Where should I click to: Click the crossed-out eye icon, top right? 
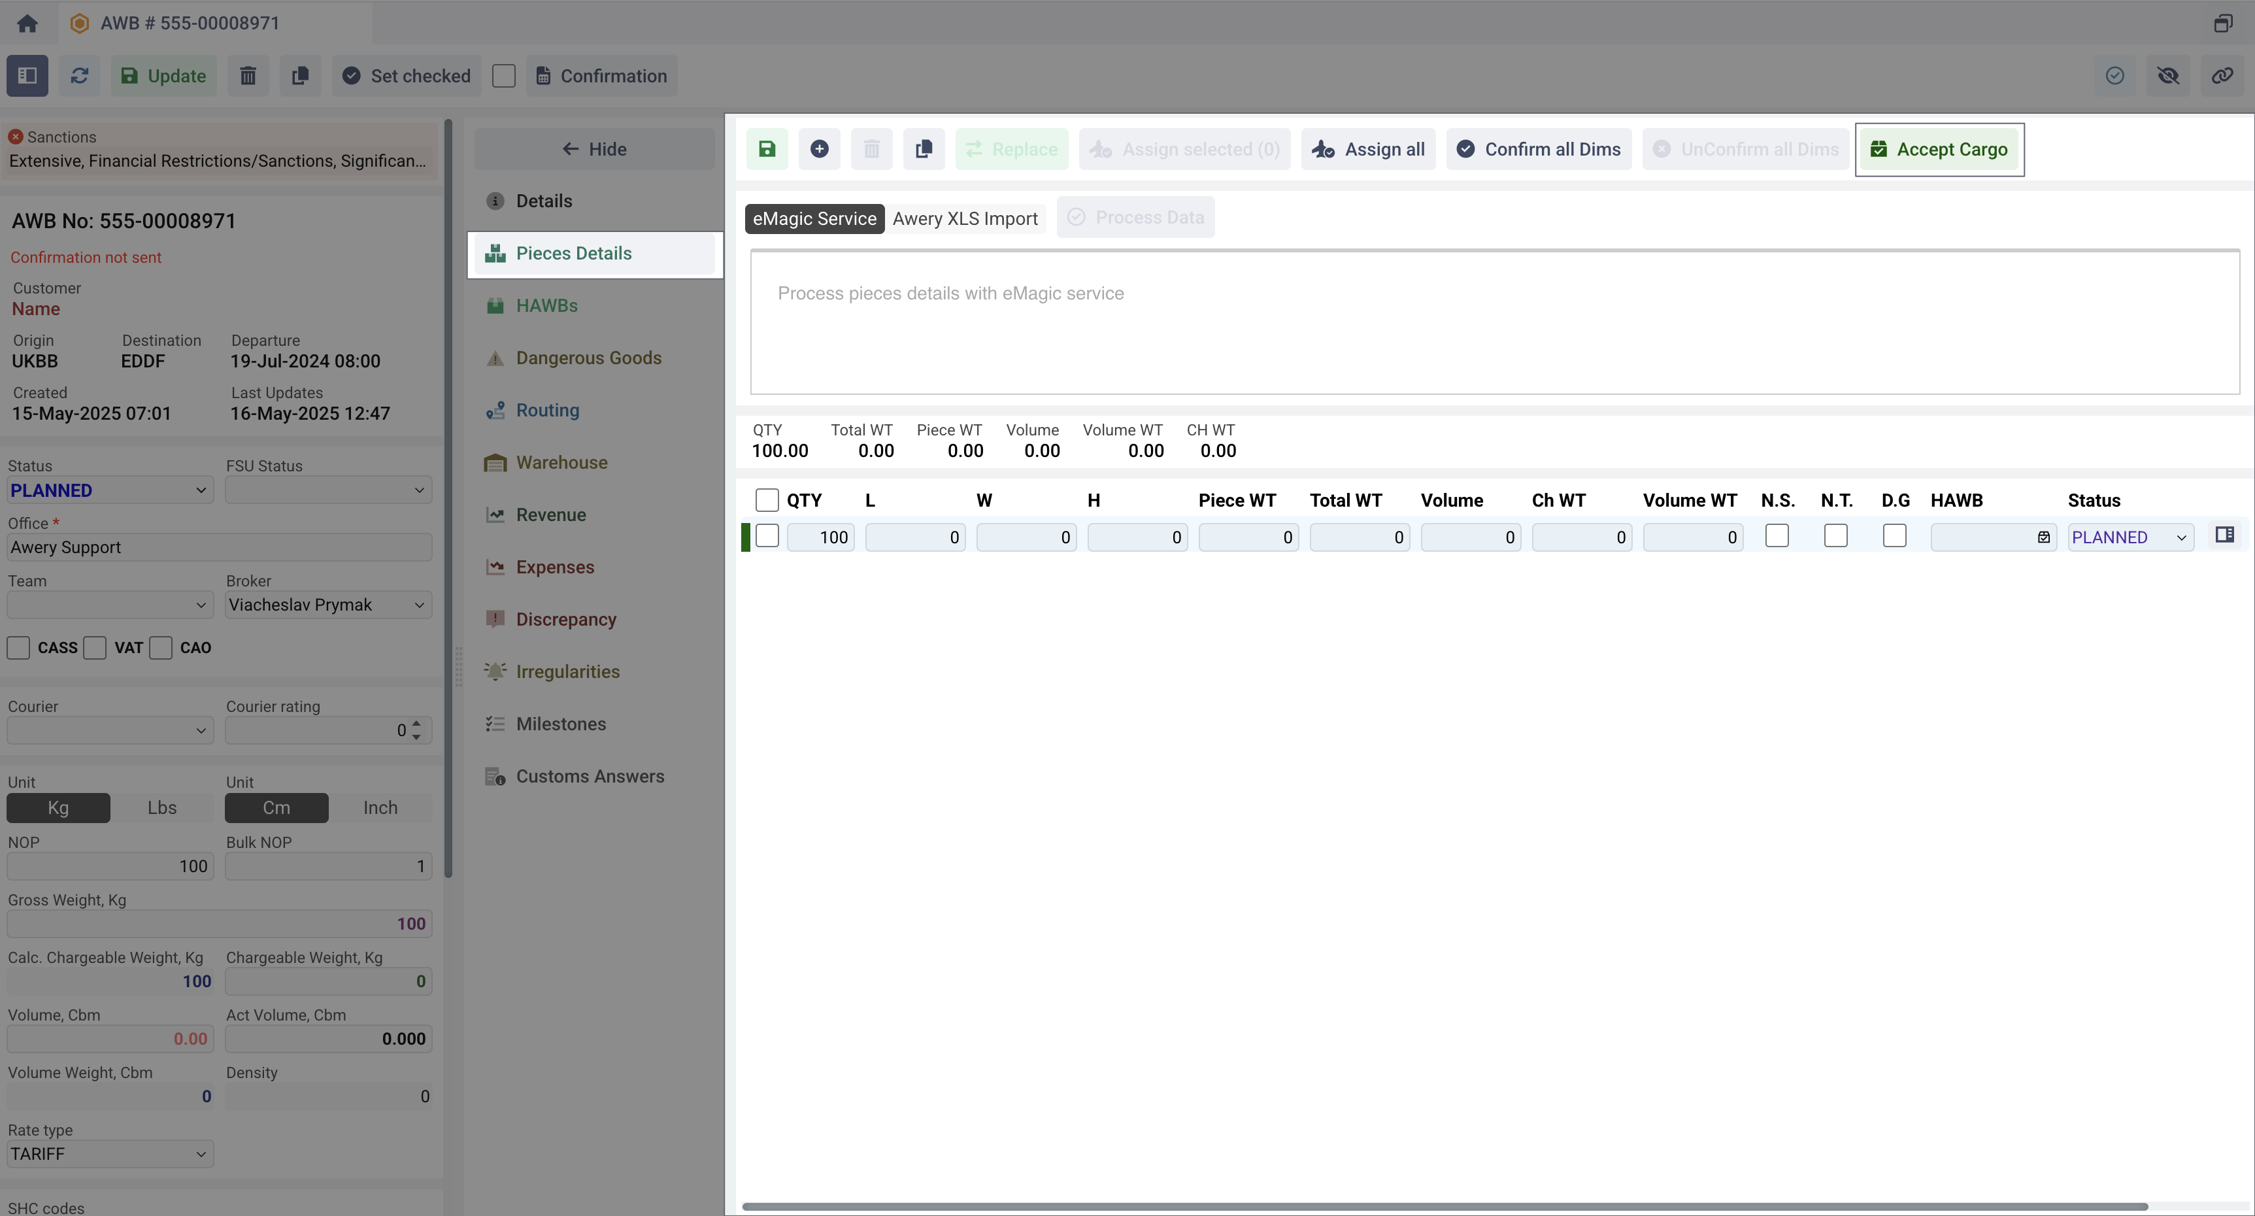tap(2167, 76)
